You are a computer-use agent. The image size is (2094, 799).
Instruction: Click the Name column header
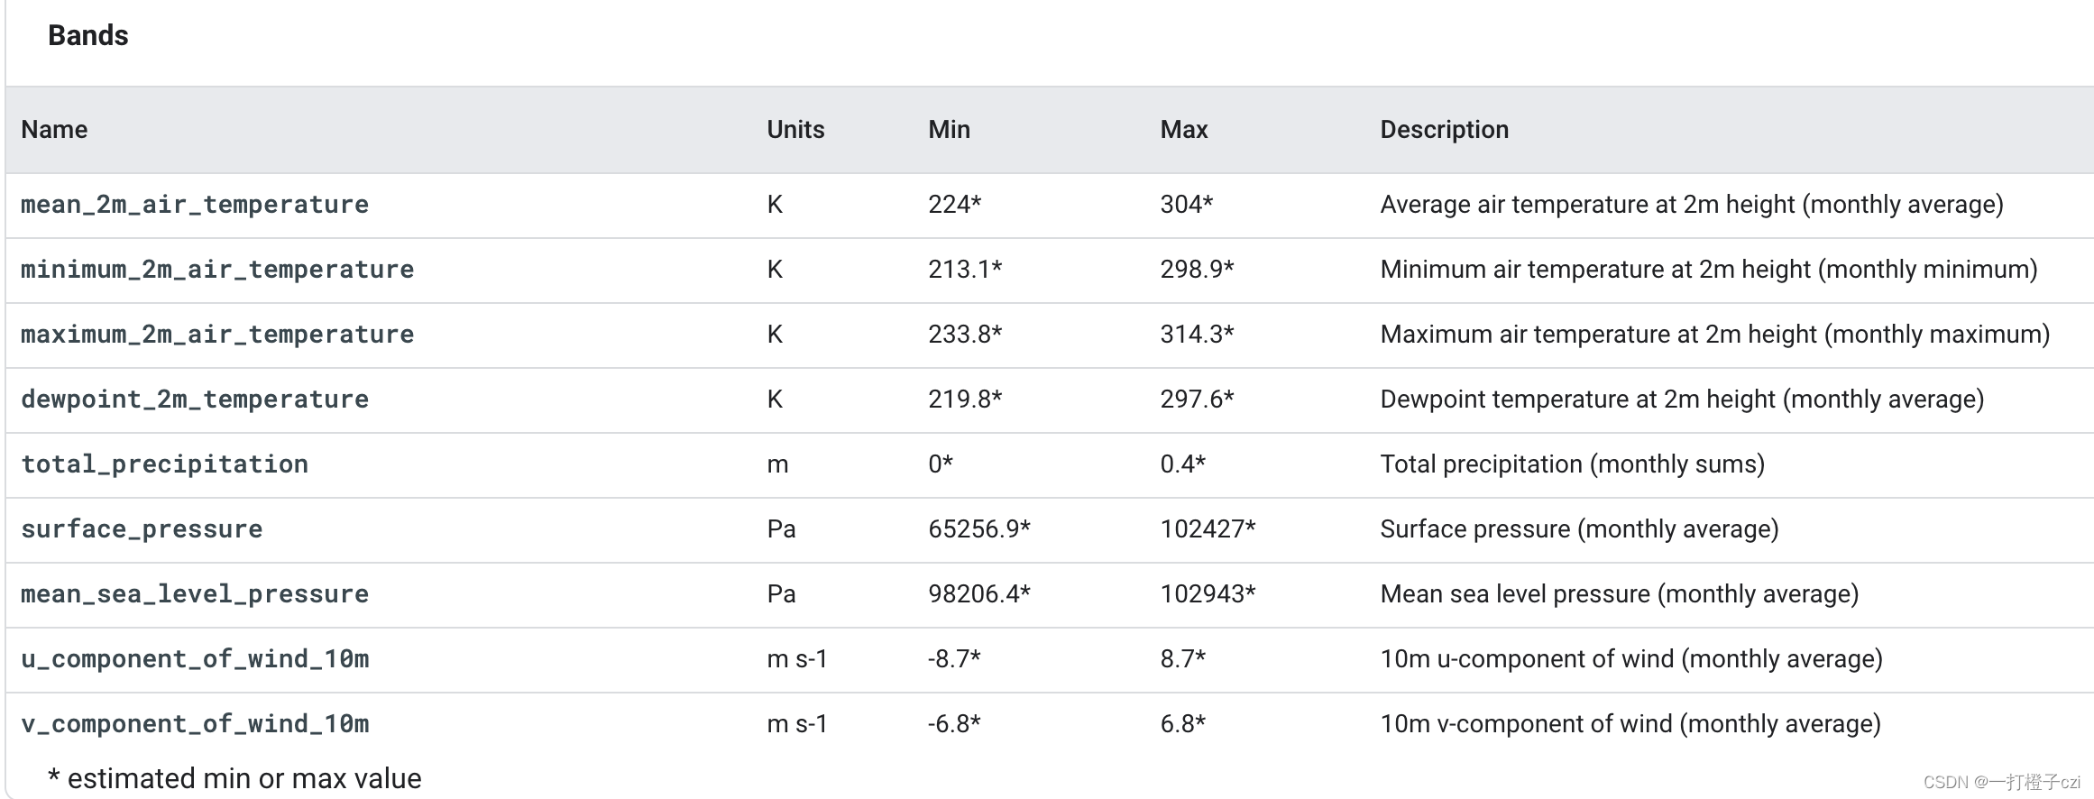[54, 130]
